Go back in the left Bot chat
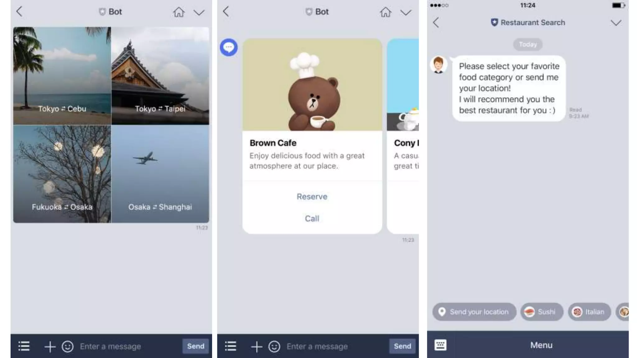The height and width of the screenshot is (358, 637). (19, 12)
